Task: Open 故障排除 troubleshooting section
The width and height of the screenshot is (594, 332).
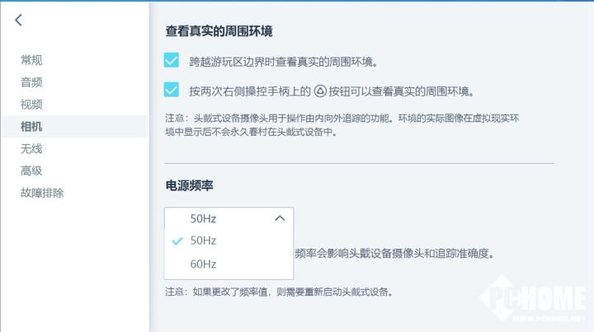Action: (x=42, y=193)
